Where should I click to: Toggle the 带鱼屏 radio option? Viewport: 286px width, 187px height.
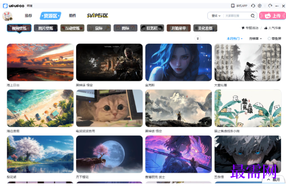(x=275, y=39)
